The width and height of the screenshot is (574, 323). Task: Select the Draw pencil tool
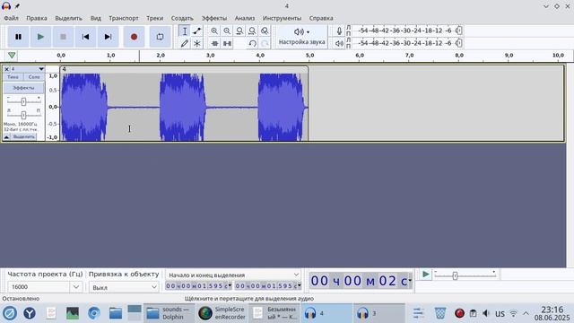coord(185,44)
